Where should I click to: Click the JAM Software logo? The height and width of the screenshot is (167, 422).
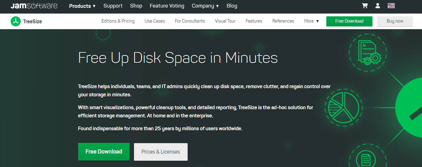[34, 6]
